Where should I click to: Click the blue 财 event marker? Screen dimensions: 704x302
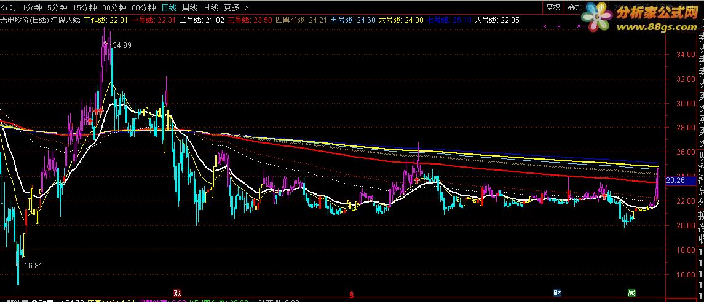click(x=557, y=294)
